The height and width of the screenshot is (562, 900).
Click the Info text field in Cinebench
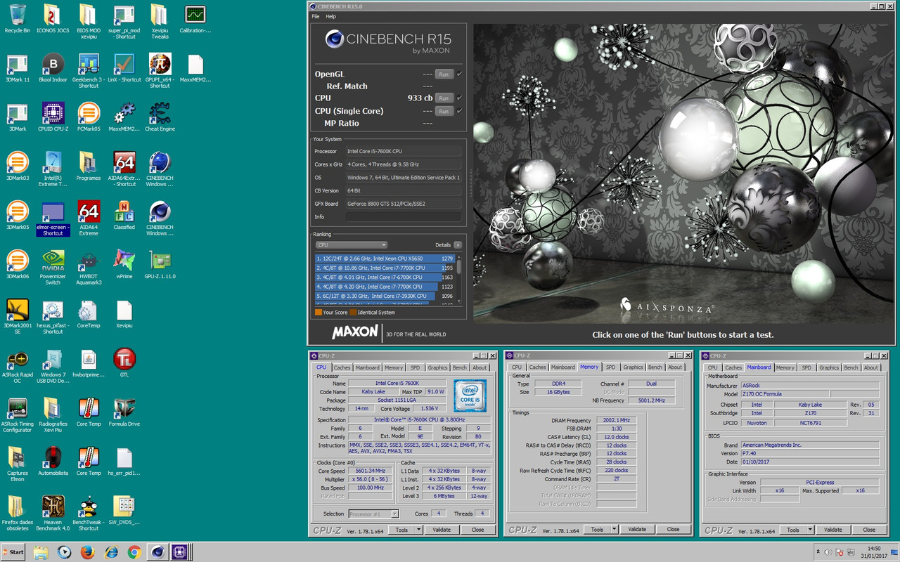click(404, 217)
